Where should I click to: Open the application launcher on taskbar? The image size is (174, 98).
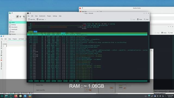[2, 96]
